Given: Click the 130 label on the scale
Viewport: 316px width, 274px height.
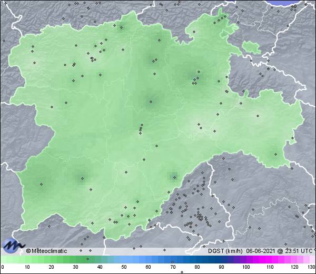Looking at the screenshot, I should point(312,267).
